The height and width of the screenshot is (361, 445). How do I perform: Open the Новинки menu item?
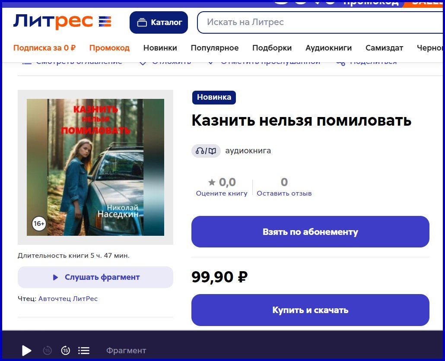160,47
